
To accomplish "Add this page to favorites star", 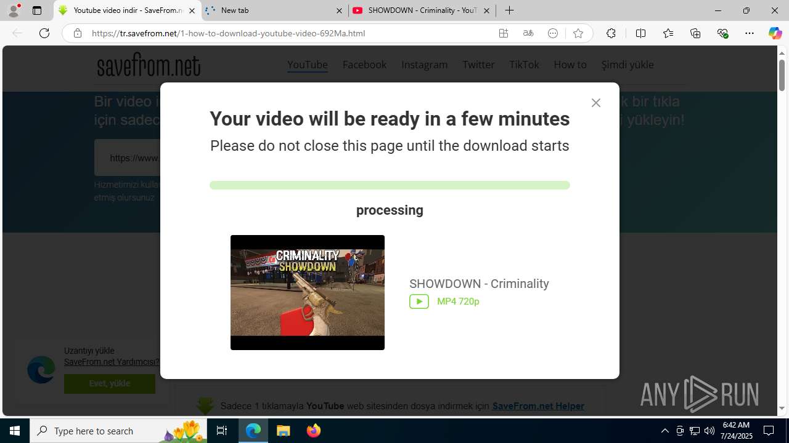I will 578,33.
